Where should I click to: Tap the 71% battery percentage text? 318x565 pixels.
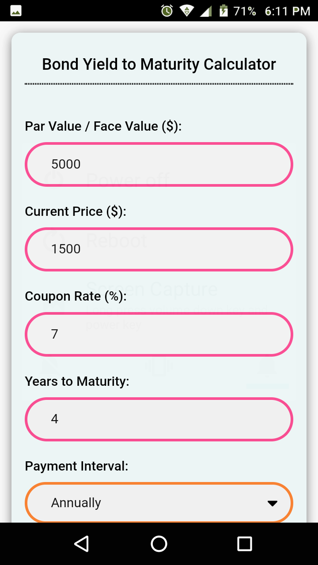click(x=245, y=11)
